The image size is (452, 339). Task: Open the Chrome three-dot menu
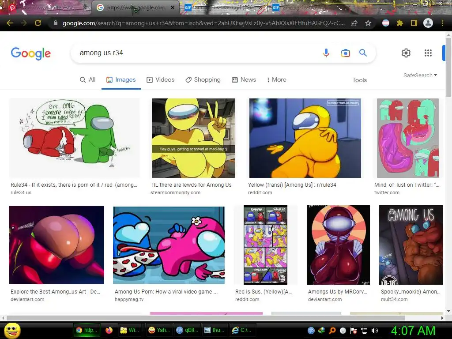click(442, 23)
